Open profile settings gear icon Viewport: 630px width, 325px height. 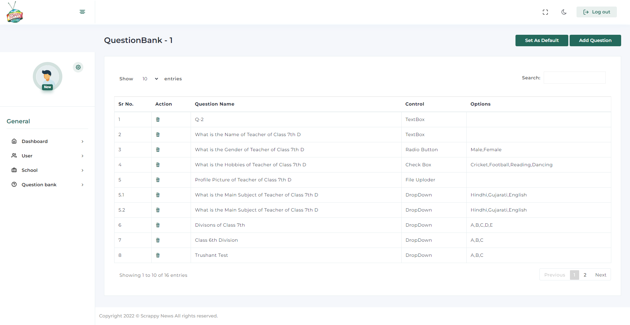pos(78,67)
